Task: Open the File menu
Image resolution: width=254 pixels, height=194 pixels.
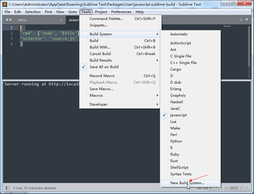Action: [x=7, y=12]
